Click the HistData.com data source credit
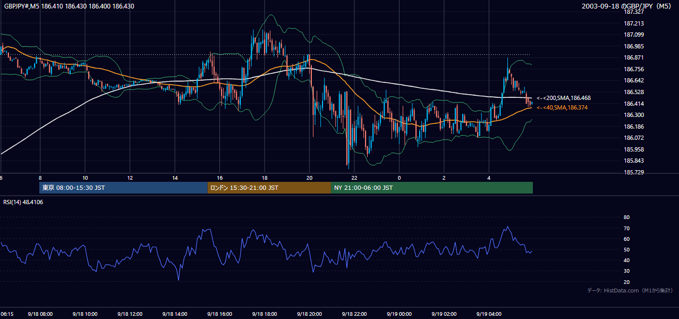The height and width of the screenshot is (319, 679). pos(630,290)
